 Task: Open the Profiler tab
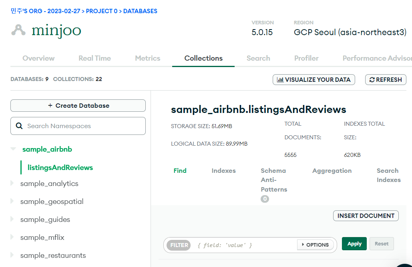[306, 58]
